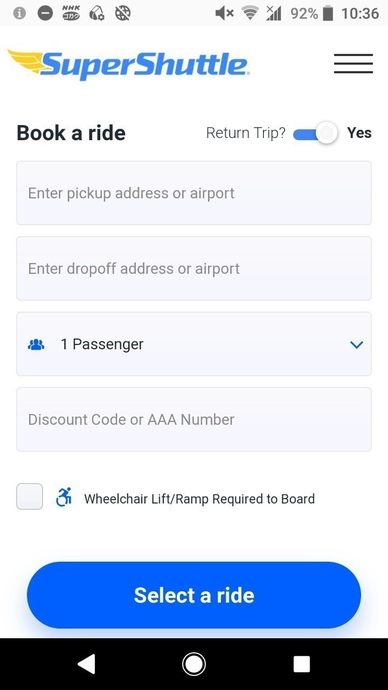Check the Wheelchair Lift/Ramp Required checkbox
The width and height of the screenshot is (388, 690).
click(x=30, y=496)
